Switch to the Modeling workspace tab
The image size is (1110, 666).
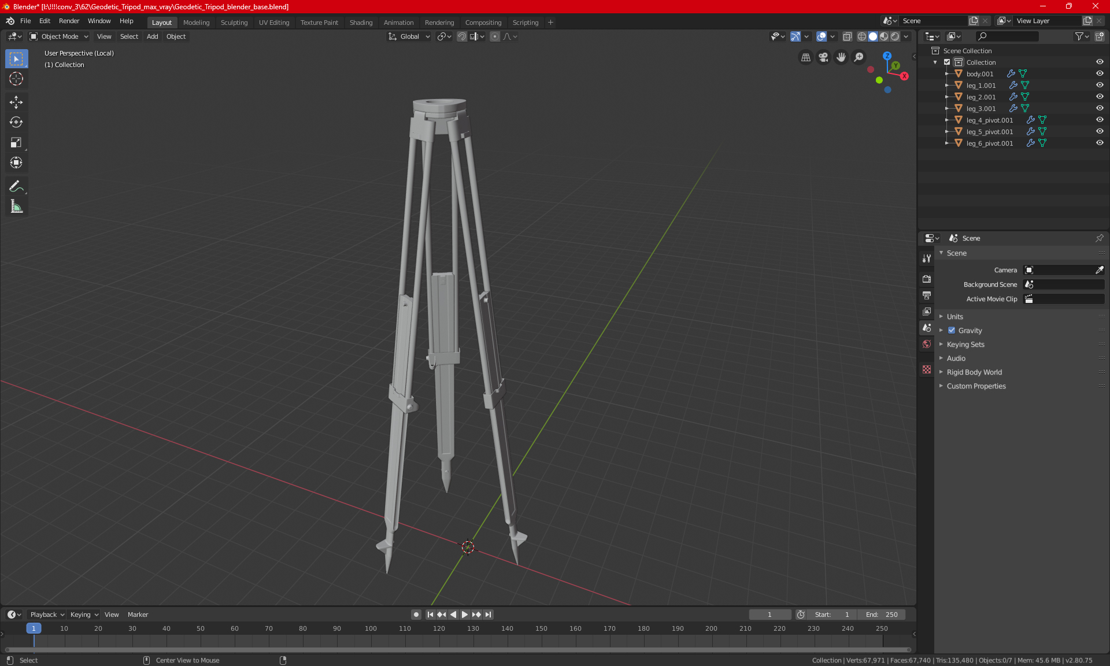196,23
